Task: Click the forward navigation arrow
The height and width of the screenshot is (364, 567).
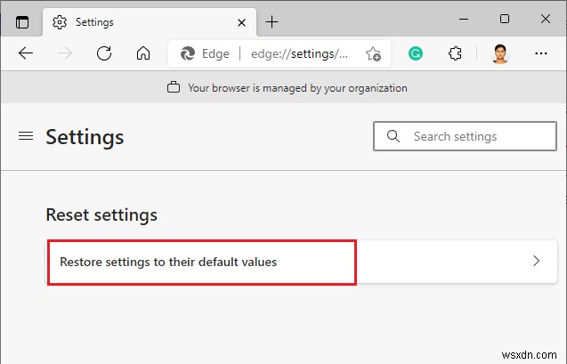Action: click(x=64, y=53)
